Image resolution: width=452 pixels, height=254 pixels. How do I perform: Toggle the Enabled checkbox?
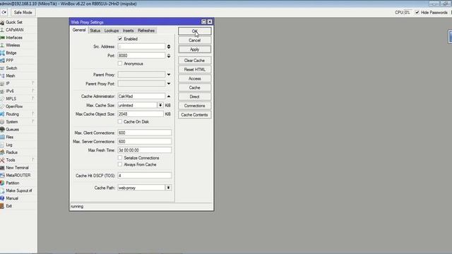pyautogui.click(x=120, y=39)
